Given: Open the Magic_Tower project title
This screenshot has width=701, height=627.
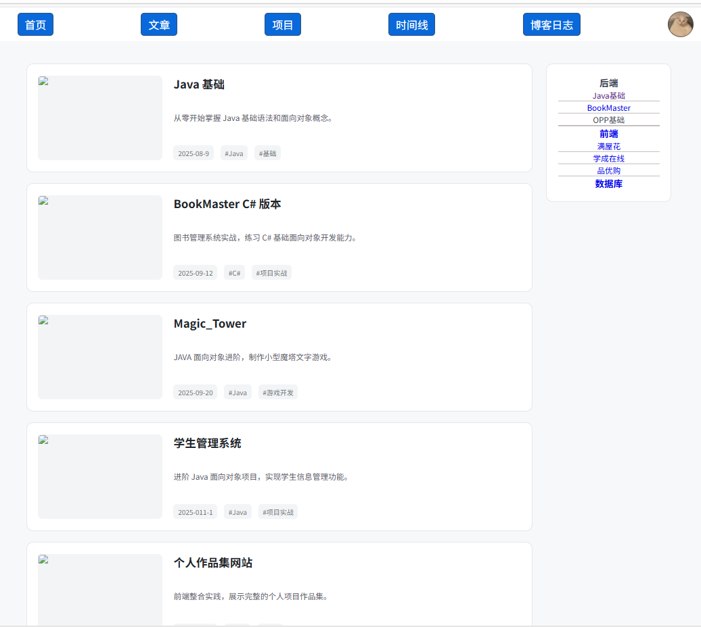Looking at the screenshot, I should tap(210, 324).
